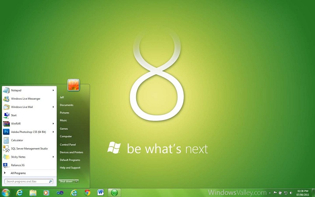315x197 pixels.
Task: Launch Windows Live Messenger
Action: tap(29, 99)
